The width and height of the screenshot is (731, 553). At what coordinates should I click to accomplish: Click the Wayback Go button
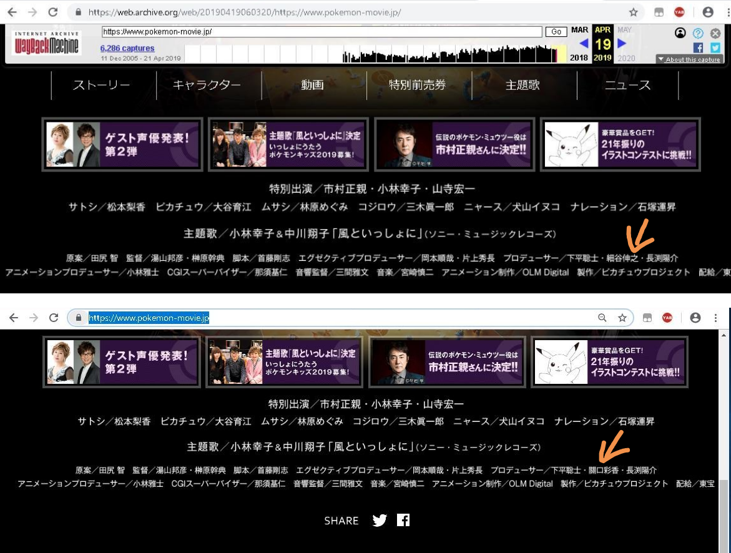(556, 32)
